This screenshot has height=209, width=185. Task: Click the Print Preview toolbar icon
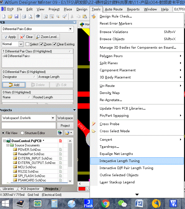click(30, 16)
